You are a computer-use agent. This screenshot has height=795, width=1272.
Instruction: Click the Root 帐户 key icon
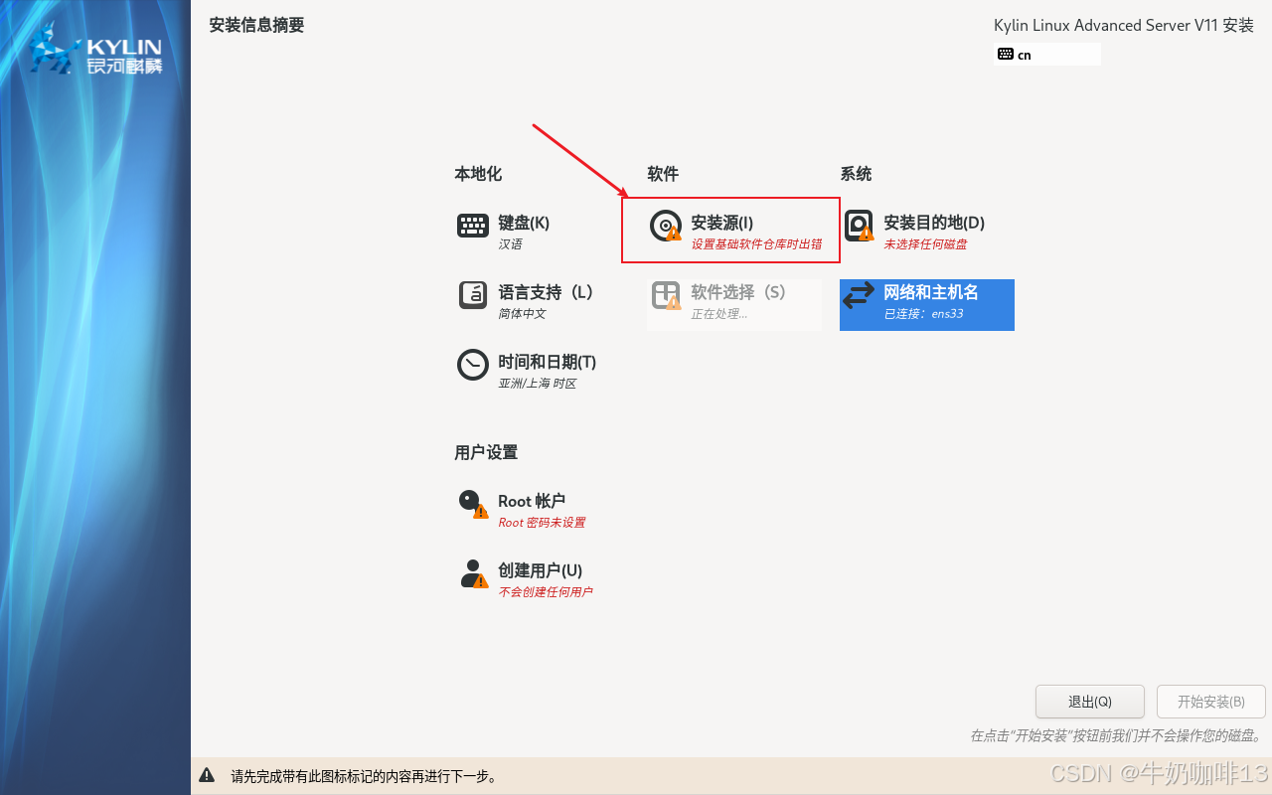tap(473, 504)
